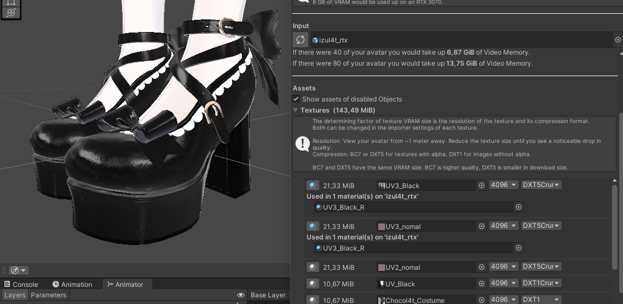Open DXT5Crunched format dropdown for UV3_nomal
This screenshot has width=623, height=304.
(x=541, y=226)
